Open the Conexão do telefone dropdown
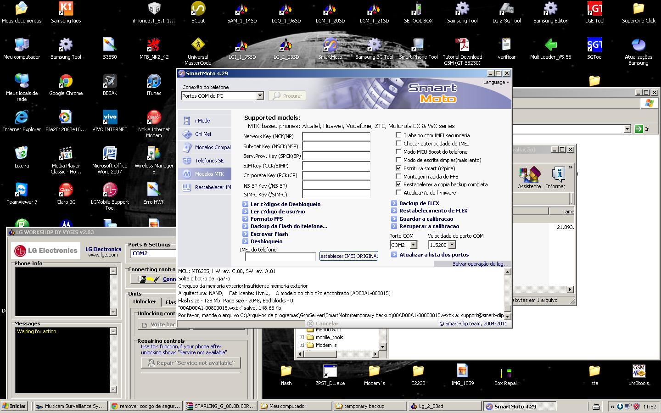Screen dimensions: 661x413 tap(260, 96)
